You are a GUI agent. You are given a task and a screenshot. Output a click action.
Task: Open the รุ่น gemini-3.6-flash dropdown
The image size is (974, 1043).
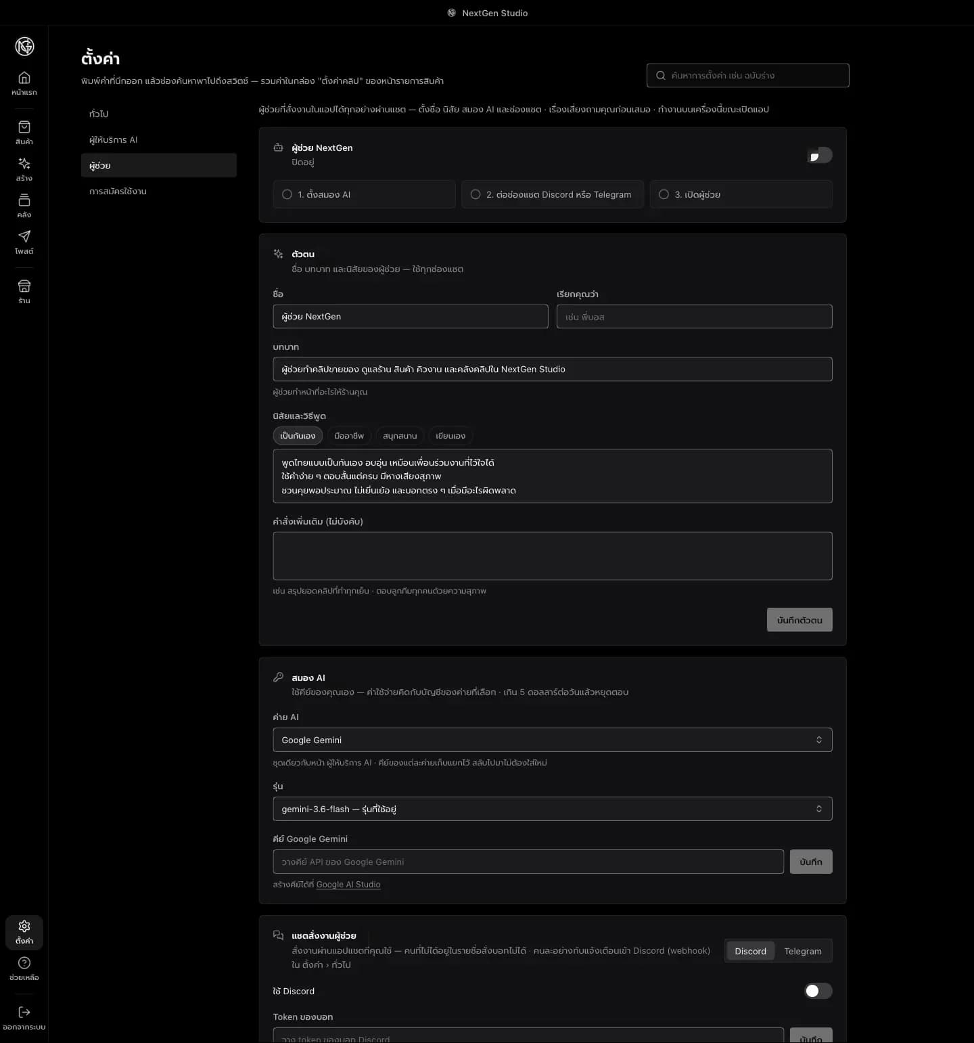[x=553, y=809]
